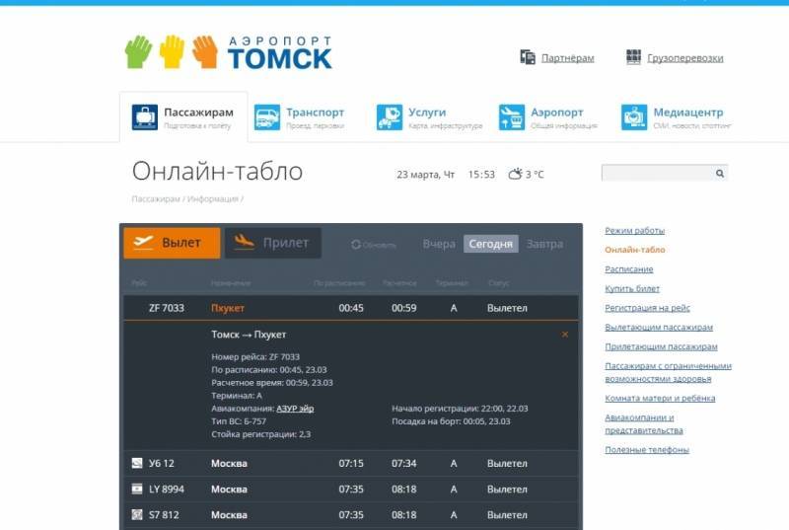Switch to the Вылет departures tab
This screenshot has width=789, height=530.
click(x=172, y=243)
